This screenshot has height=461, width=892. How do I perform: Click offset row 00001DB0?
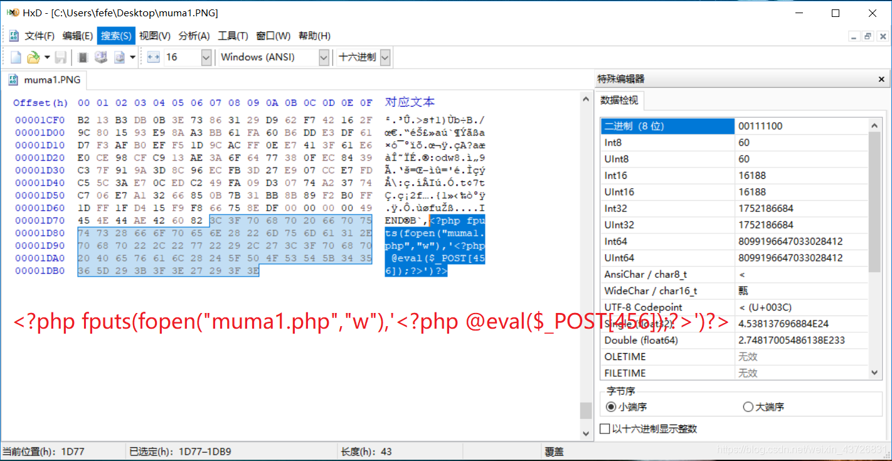click(40, 270)
